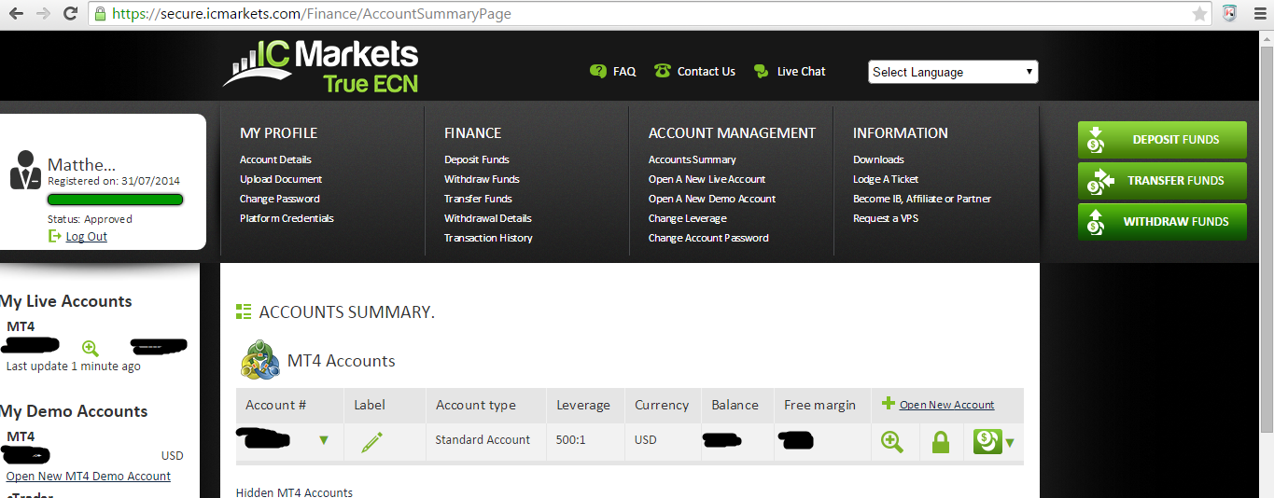Select Transfer Funds in Finance menu
The image size is (1274, 498).
pos(478,199)
